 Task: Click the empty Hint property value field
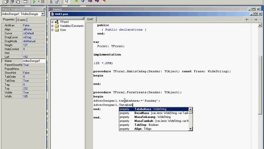tap(34, 53)
